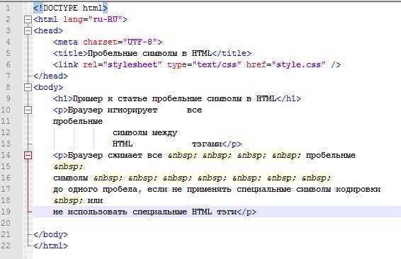401x259 pixels.
Task: Click the word "HTML" on line 13
Action: coord(123,144)
